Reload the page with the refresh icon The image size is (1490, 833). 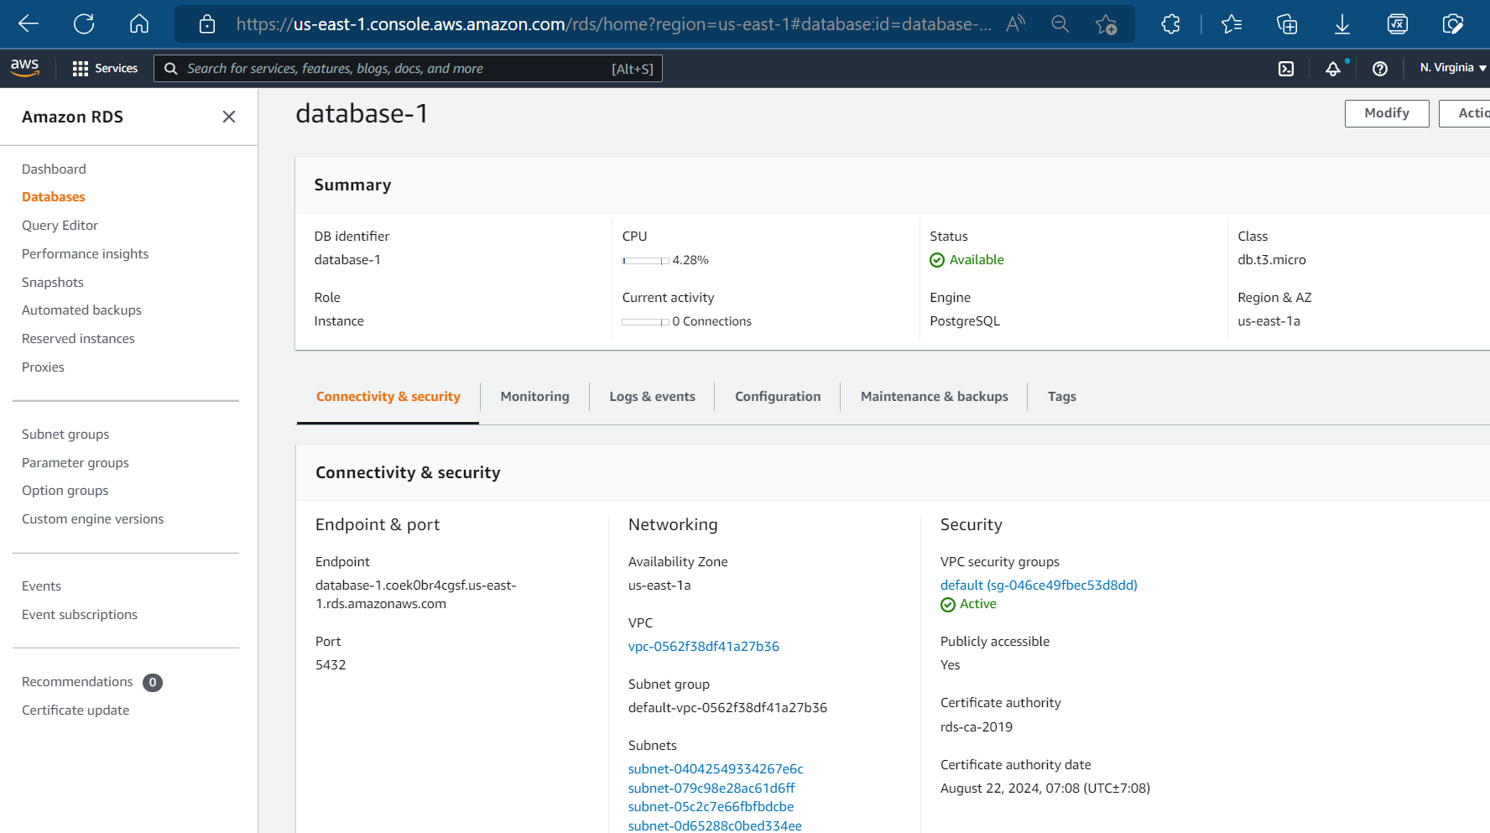[84, 23]
